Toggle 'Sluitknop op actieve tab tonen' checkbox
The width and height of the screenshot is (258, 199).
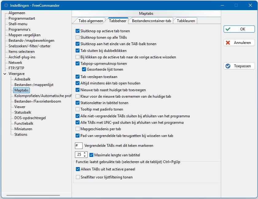(x=77, y=31)
